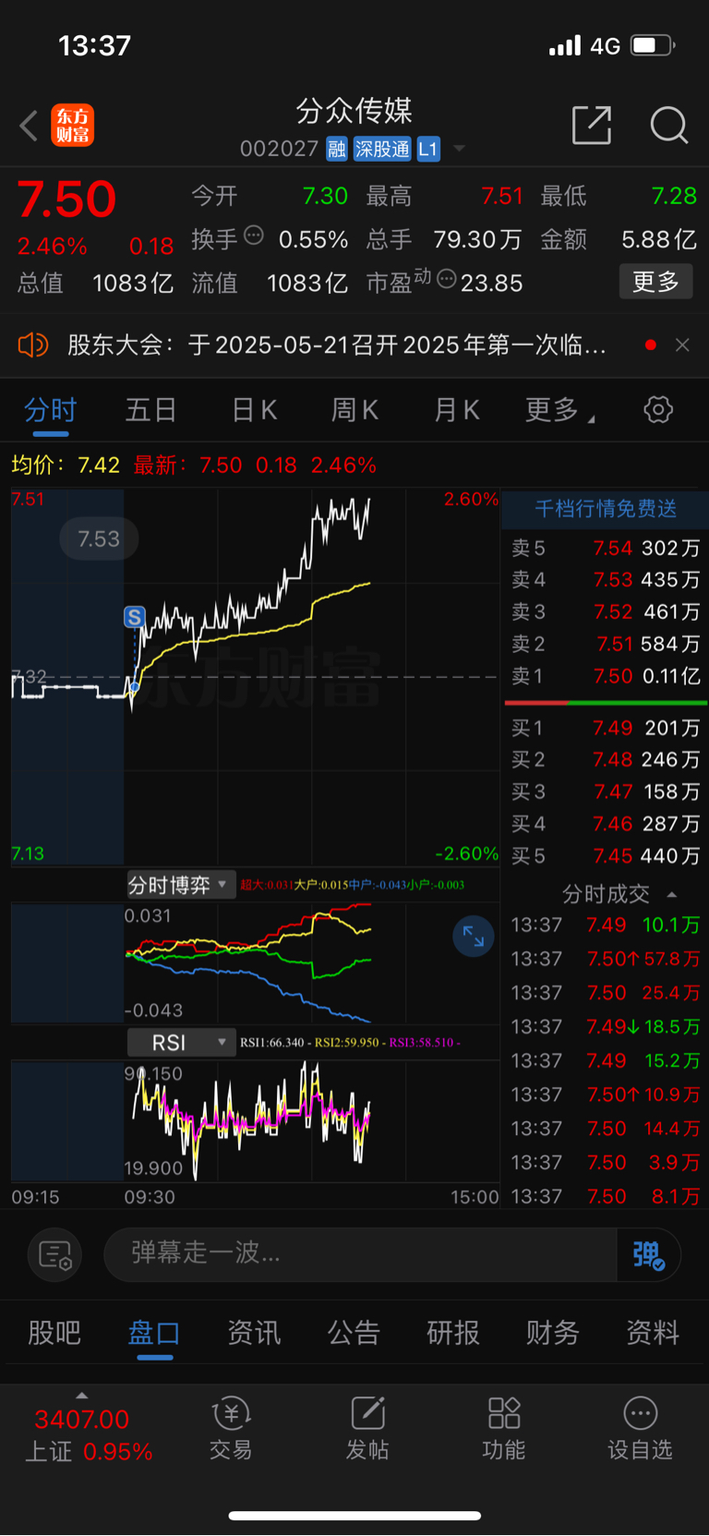Image resolution: width=709 pixels, height=1536 pixels.
Task: Open chart settings gear icon
Action: point(658,409)
